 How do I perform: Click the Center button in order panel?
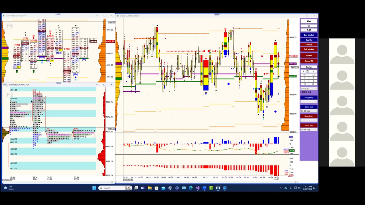pos(309,67)
